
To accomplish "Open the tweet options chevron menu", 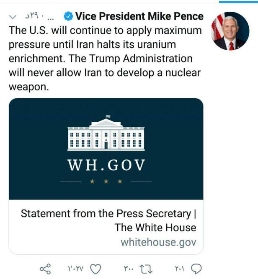I will [x=12, y=17].
